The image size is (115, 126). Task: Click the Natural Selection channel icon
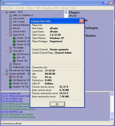[x=10, y=25]
